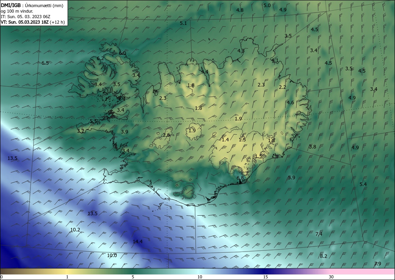Click the 1.4 value on Vatnajökull
Image resolution: width=395 pixels, height=280 pixels.
[225, 139]
